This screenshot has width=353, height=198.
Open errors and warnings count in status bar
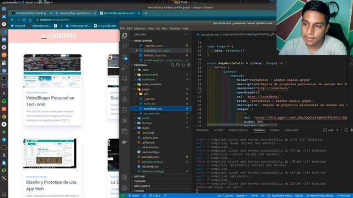155,196
